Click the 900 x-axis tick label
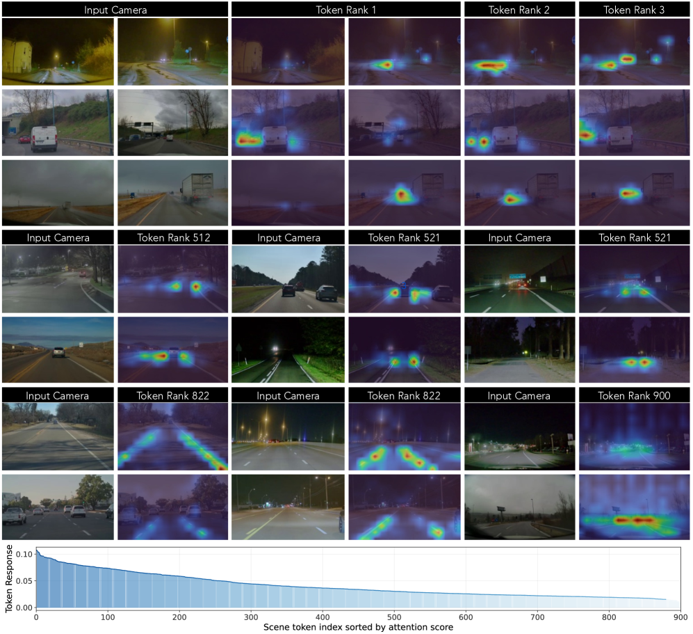 pyautogui.click(x=680, y=617)
